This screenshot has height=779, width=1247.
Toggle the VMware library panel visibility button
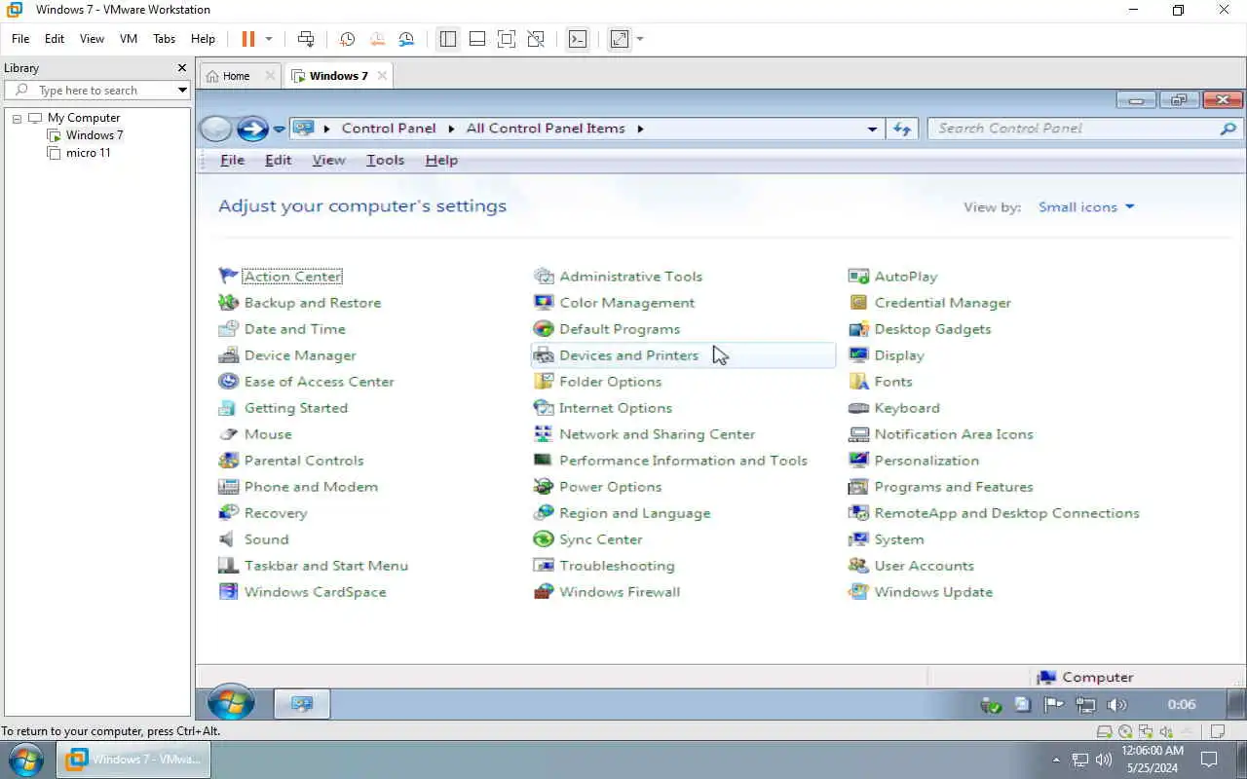click(448, 39)
